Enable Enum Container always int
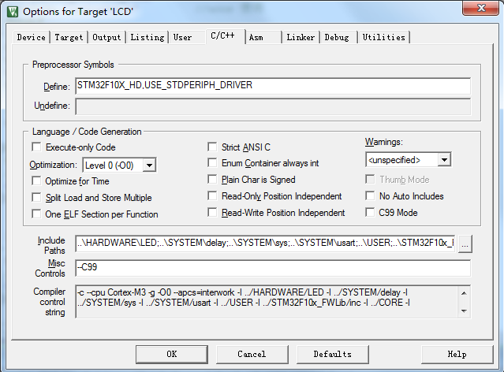This screenshot has height=372, width=504. [212, 163]
